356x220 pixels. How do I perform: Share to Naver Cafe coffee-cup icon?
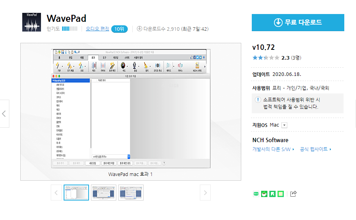coord(264,194)
